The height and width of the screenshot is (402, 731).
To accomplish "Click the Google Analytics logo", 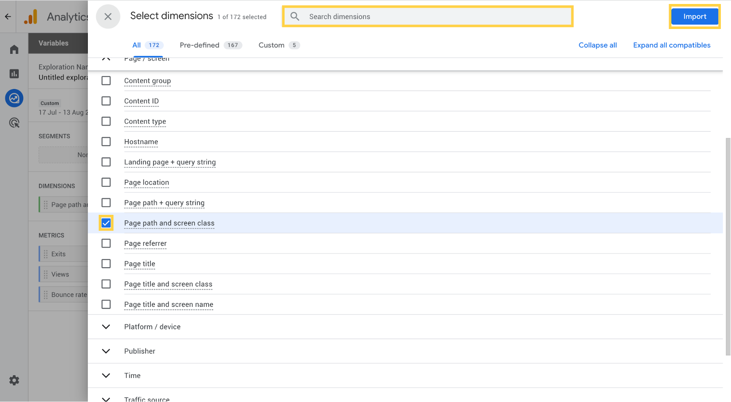I will click(x=31, y=16).
